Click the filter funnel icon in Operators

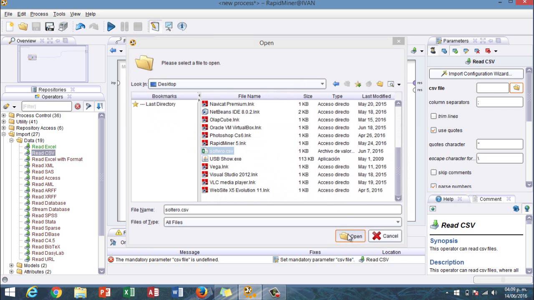pyautogui.click(x=88, y=107)
